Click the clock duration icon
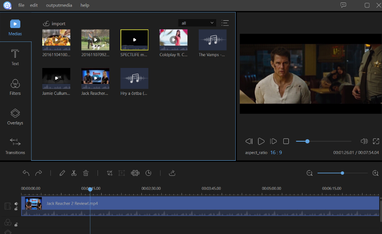Screen dimensions: 382x234 point(148,173)
